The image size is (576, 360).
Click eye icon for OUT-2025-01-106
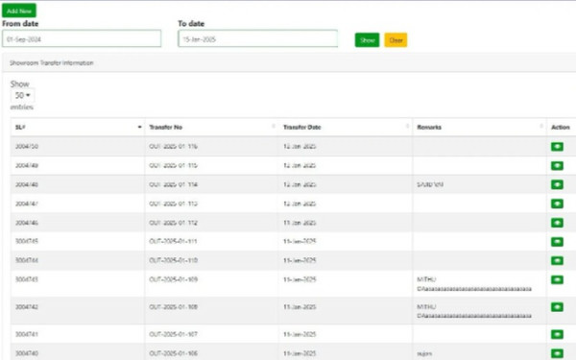pos(557,353)
